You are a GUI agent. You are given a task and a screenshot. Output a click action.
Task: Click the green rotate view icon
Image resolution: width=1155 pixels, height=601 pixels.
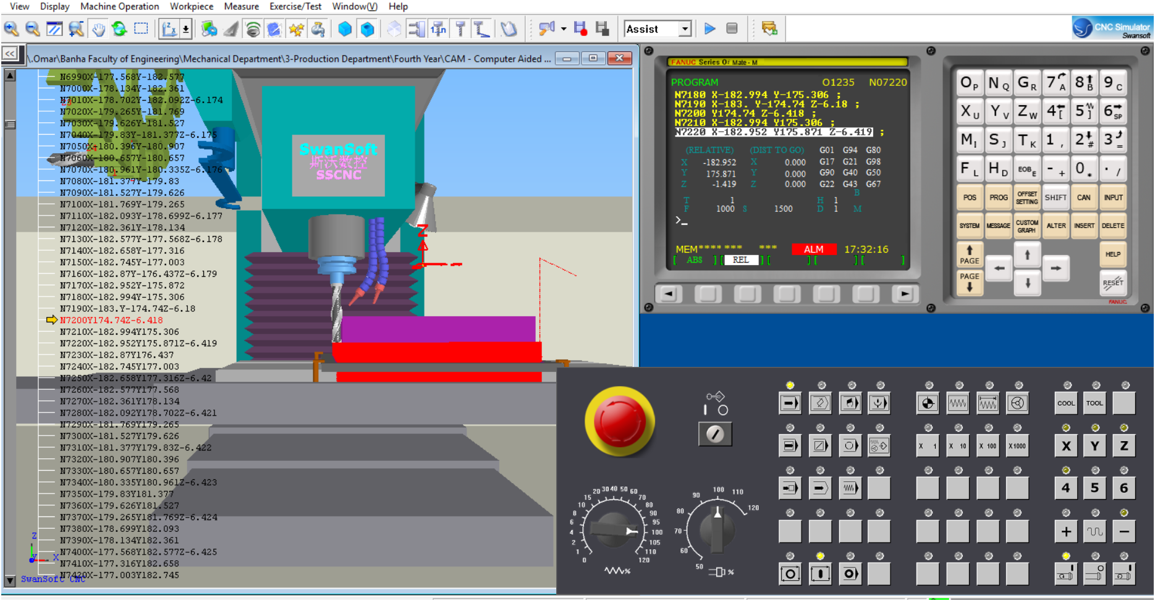120,29
